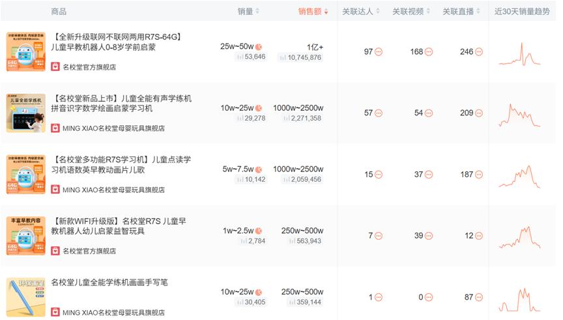Click pie icon beside 25w~50w sales
The image size is (563, 320).
click(259, 47)
